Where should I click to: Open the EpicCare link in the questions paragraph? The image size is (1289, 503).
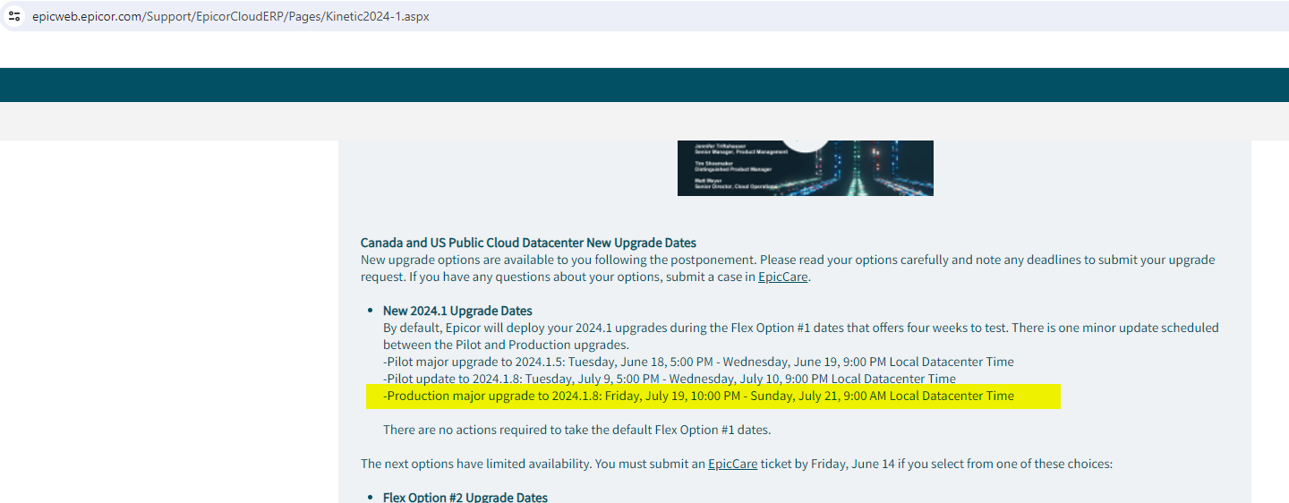coord(783,277)
